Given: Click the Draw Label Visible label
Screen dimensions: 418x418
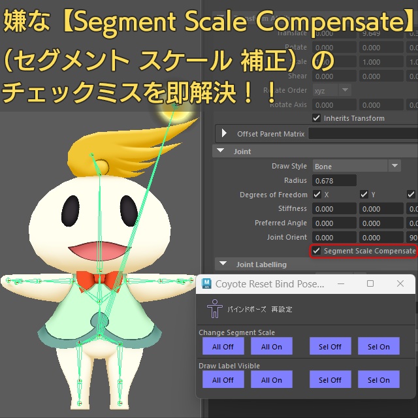Looking at the screenshot, I should point(229,366).
